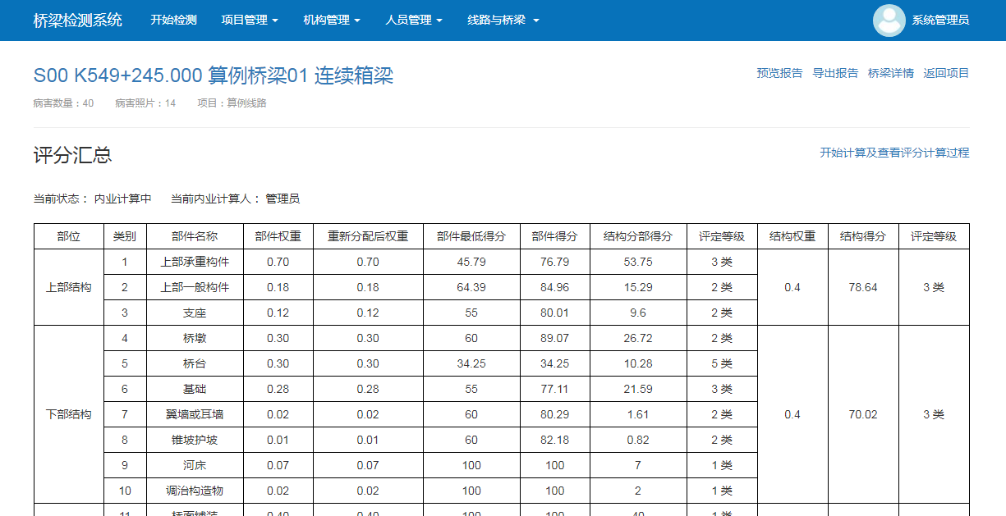Open the 桥梁详情 link

(x=890, y=73)
